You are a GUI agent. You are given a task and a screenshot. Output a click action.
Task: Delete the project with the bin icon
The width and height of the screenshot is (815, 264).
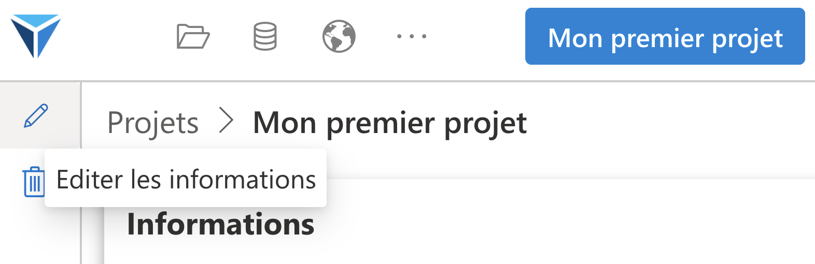(x=34, y=182)
